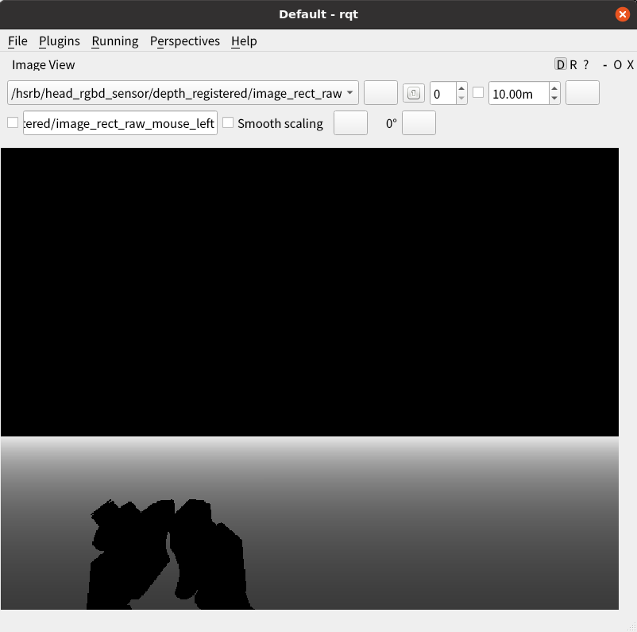Increase the 10.00m max range with up arrow
This screenshot has height=632, width=637.
[554, 87]
